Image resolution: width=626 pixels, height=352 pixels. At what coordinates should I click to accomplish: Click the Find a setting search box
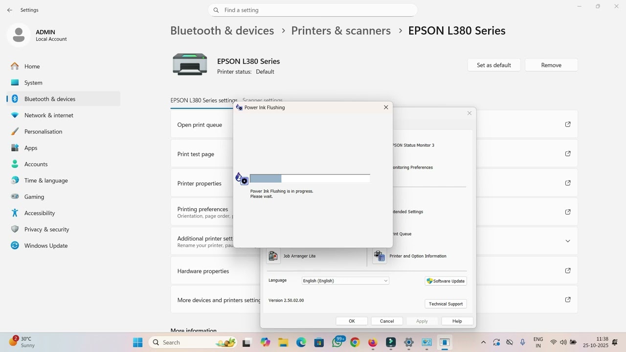[313, 10]
